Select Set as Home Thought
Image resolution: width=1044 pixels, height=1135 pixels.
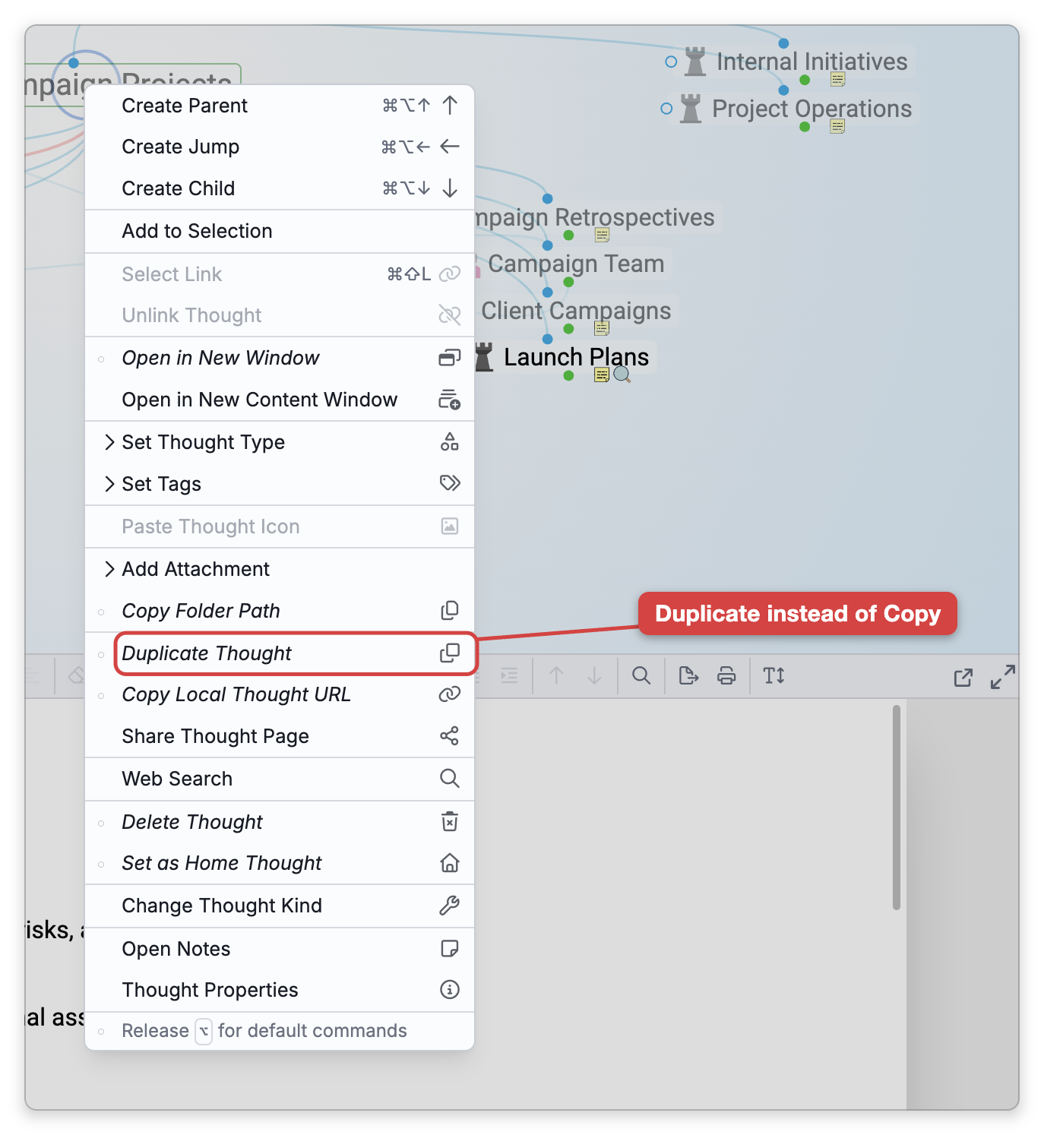(x=280, y=863)
